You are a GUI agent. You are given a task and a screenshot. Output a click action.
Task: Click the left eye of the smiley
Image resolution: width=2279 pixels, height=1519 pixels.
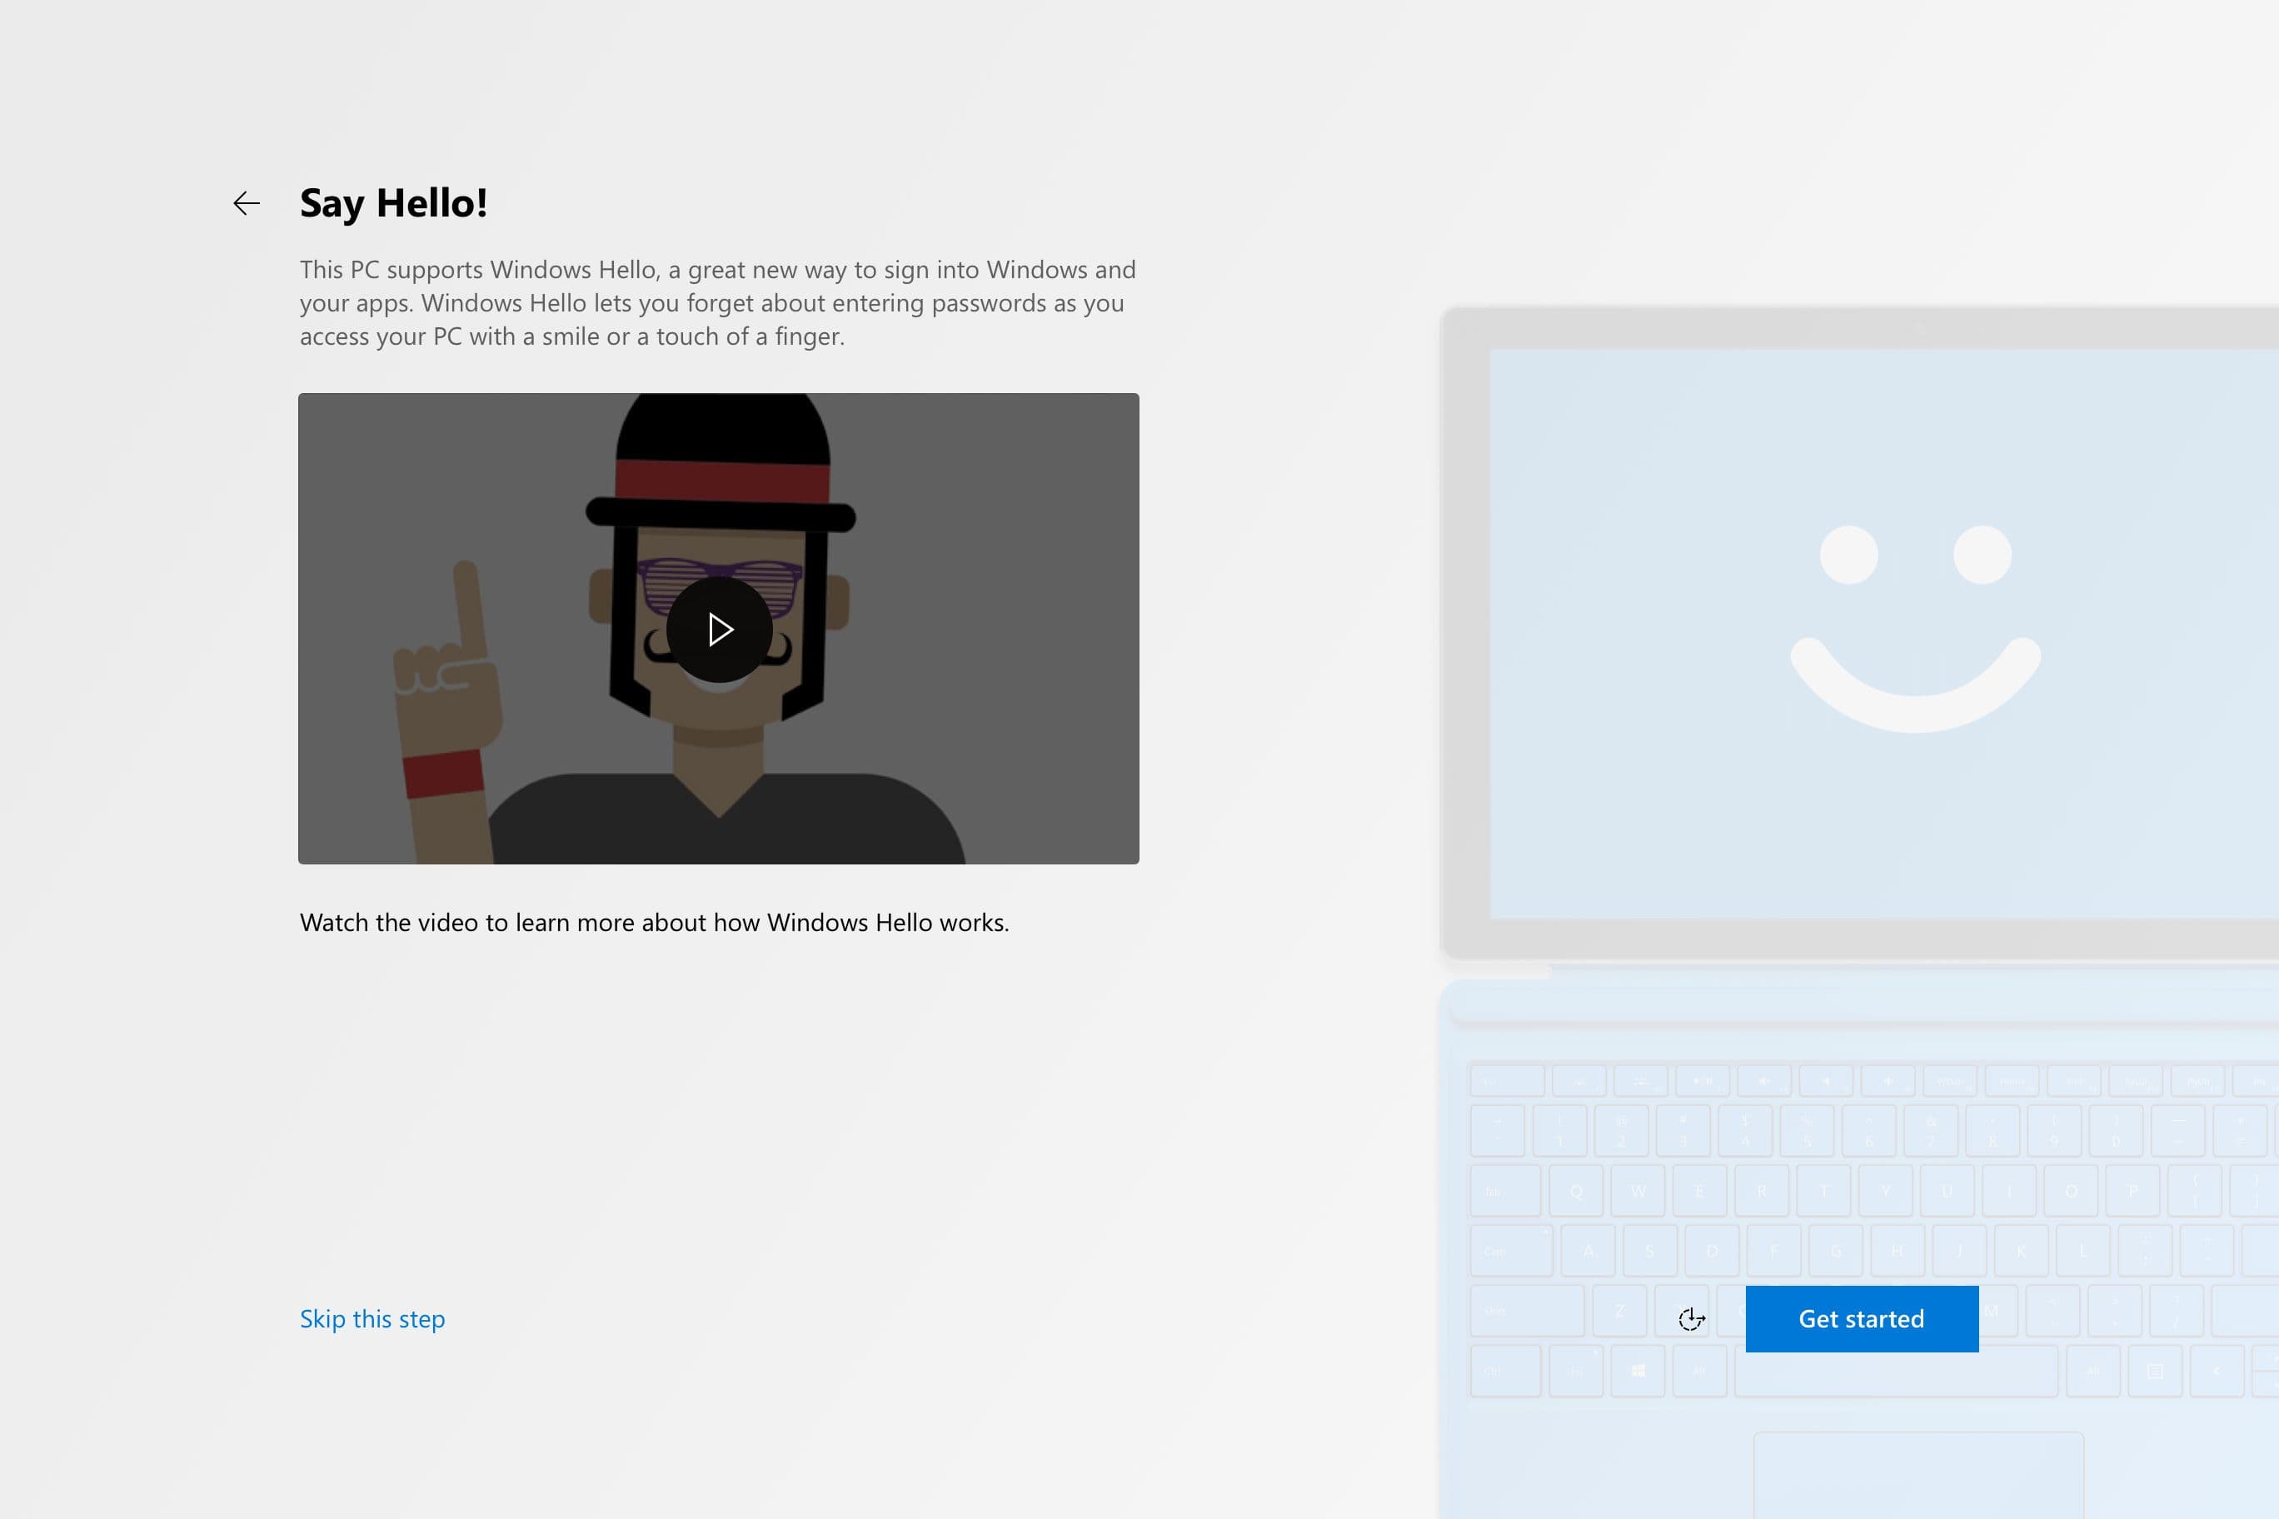click(x=1849, y=555)
